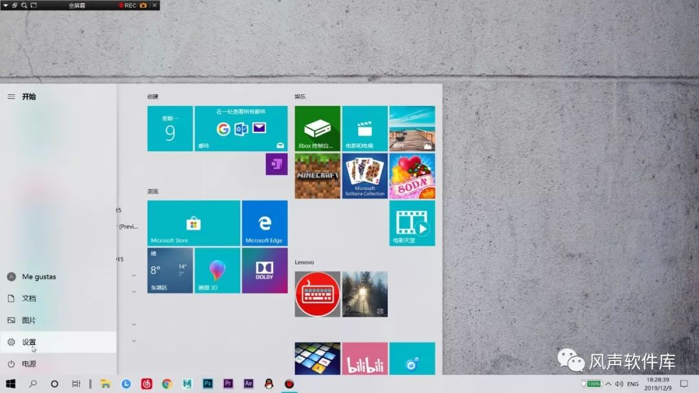The image size is (699, 393).
Task: Open Google Chrome from the taskbar
Action: (165, 385)
